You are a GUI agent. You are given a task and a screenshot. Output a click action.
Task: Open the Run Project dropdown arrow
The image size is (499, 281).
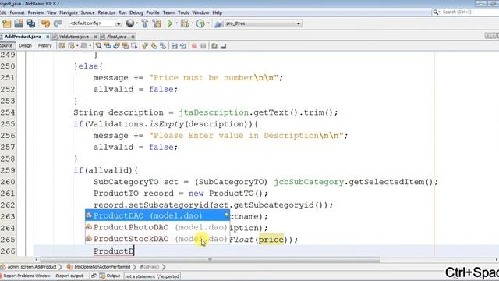point(177,23)
